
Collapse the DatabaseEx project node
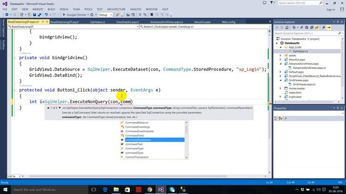point(277,43)
